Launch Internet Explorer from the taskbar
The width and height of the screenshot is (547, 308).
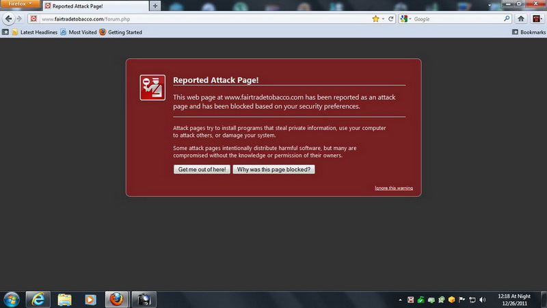point(38,299)
